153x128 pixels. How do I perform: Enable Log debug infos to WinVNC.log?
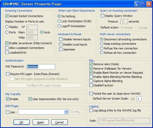pyautogui.click(x=91, y=110)
